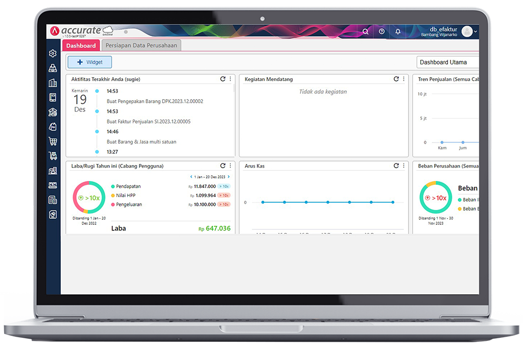The height and width of the screenshot is (349, 523).
Task: Expand the profile chevron next to Bambang Wijanarko
Action: [x=475, y=31]
